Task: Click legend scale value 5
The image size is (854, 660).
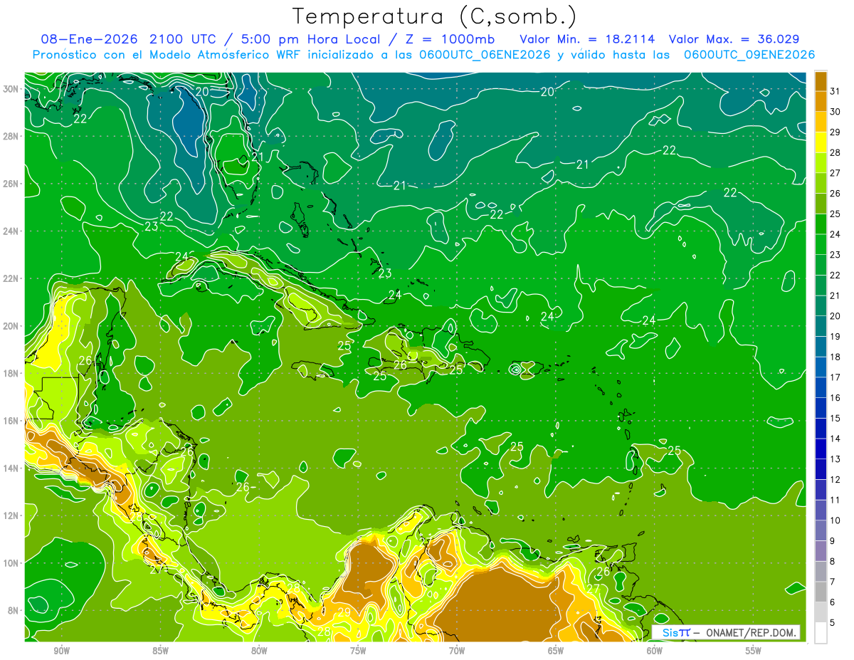Action: coord(832,623)
